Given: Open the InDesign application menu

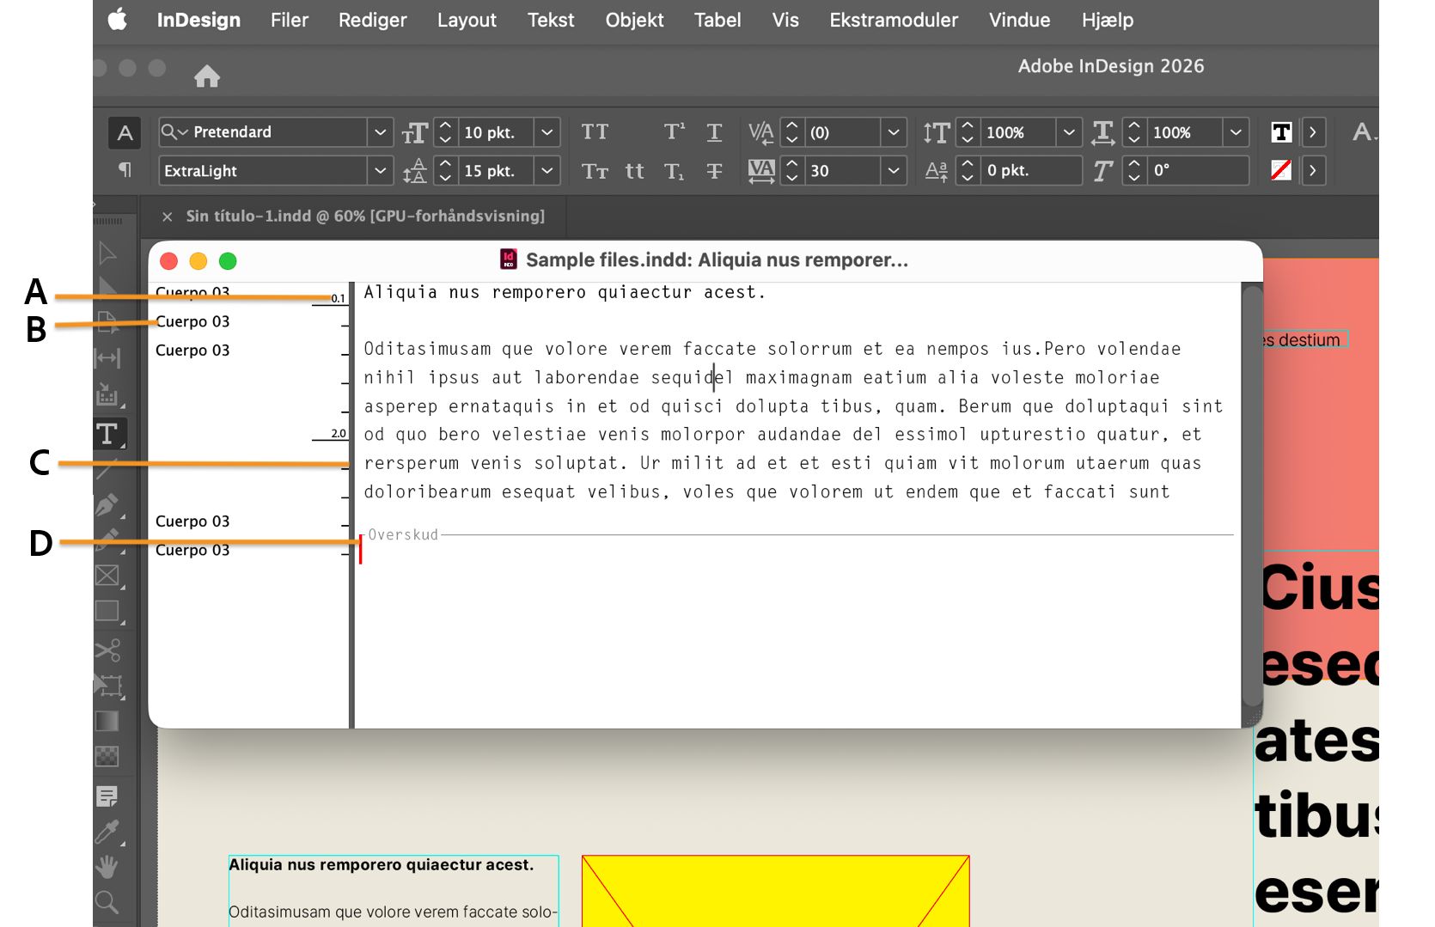Looking at the screenshot, I should click(198, 20).
